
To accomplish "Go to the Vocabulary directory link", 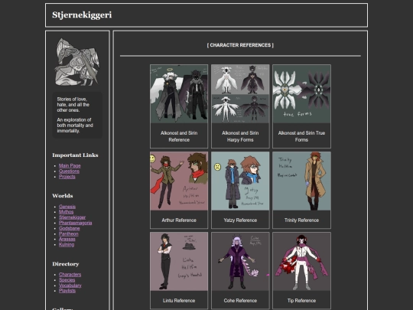I will pyautogui.click(x=70, y=286).
